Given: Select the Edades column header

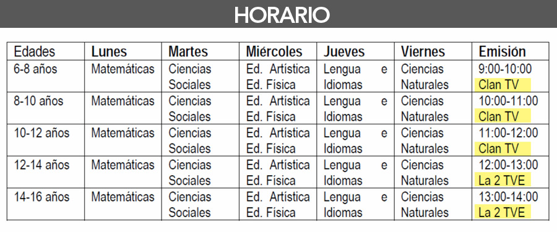Looking at the screenshot, I should point(35,51).
